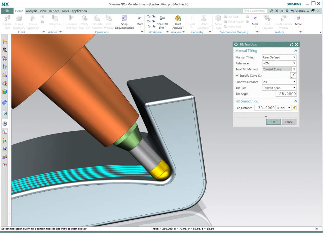Click the Specify Curve selection icon
The height and width of the screenshot is (233, 323).
click(x=293, y=75)
